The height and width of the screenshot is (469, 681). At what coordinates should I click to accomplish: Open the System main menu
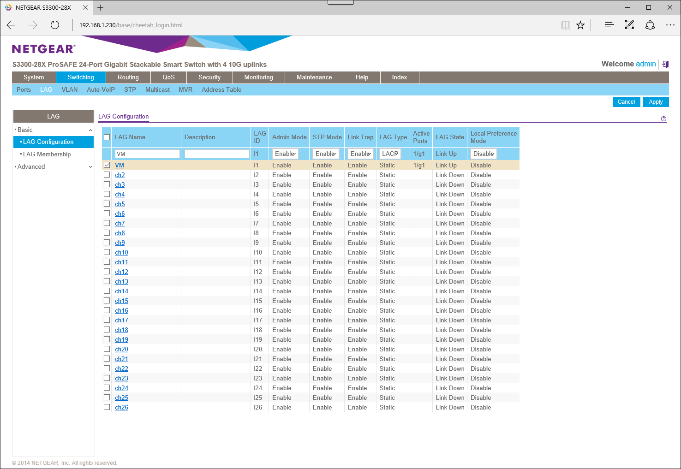pyautogui.click(x=34, y=77)
